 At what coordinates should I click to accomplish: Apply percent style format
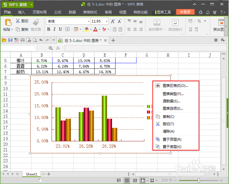(x=199, y=21)
